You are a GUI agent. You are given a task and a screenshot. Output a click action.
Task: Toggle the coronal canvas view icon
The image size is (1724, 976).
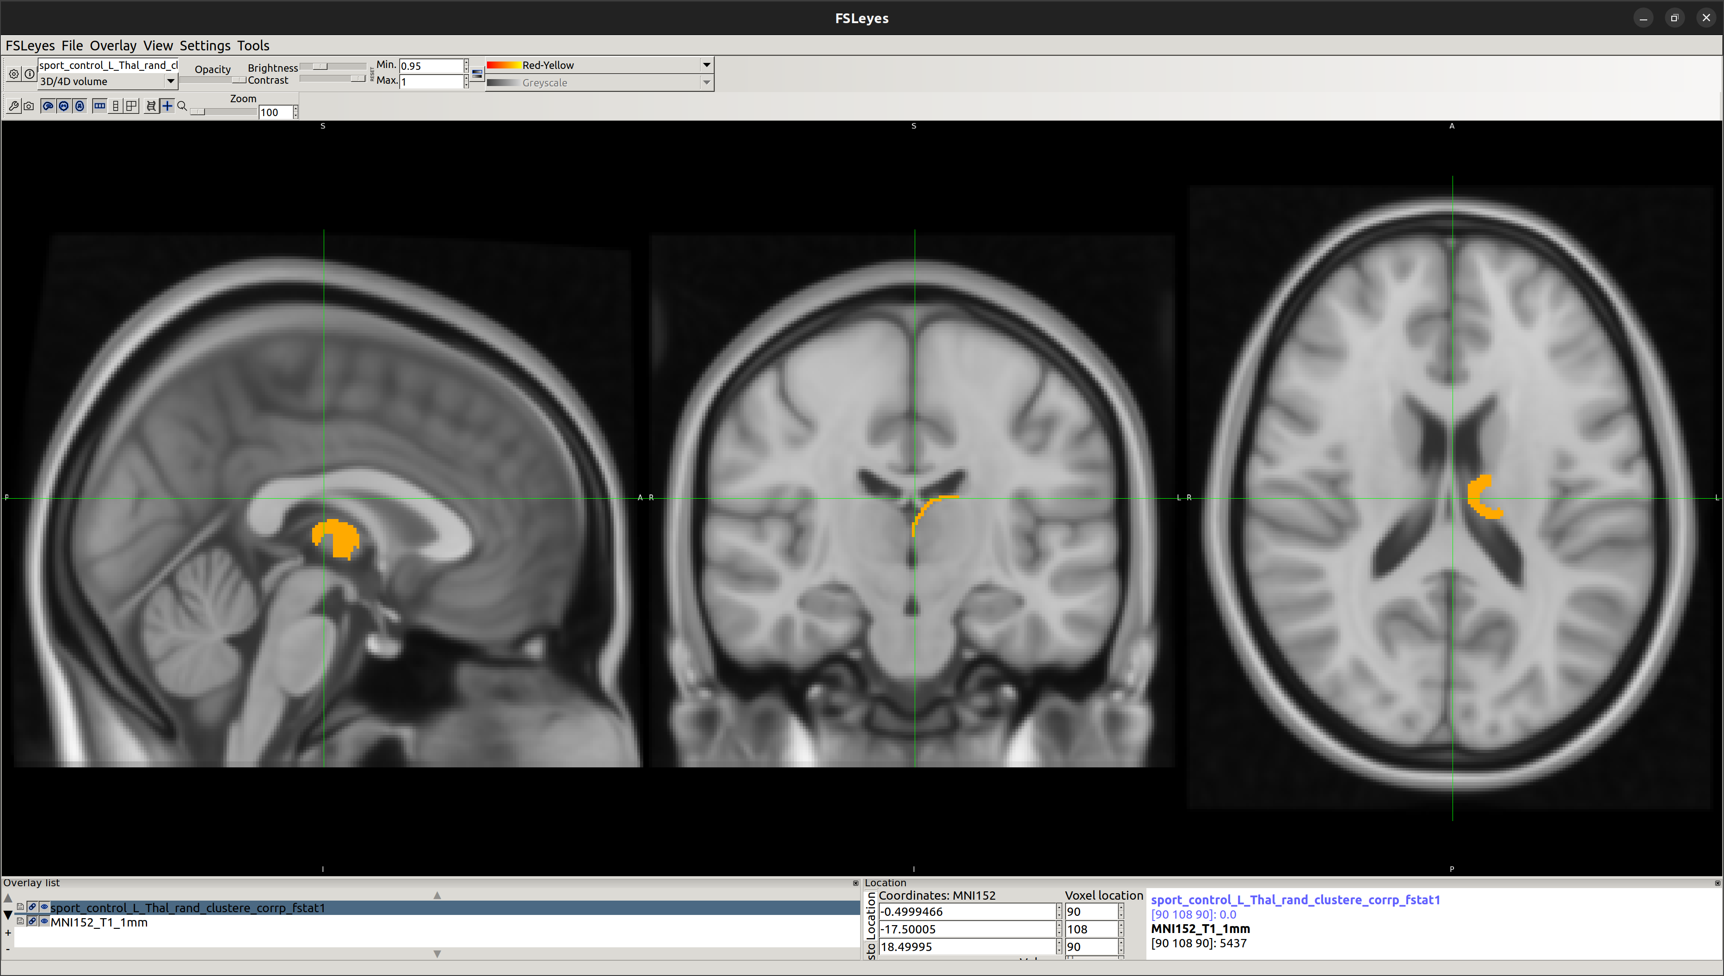(64, 106)
